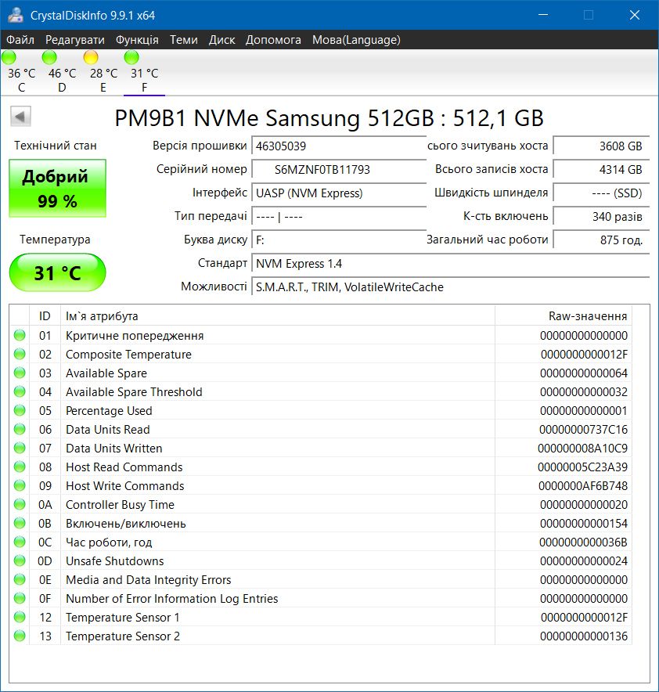Select disk D showing 46 °C
The height and width of the screenshot is (692, 659).
(x=62, y=71)
